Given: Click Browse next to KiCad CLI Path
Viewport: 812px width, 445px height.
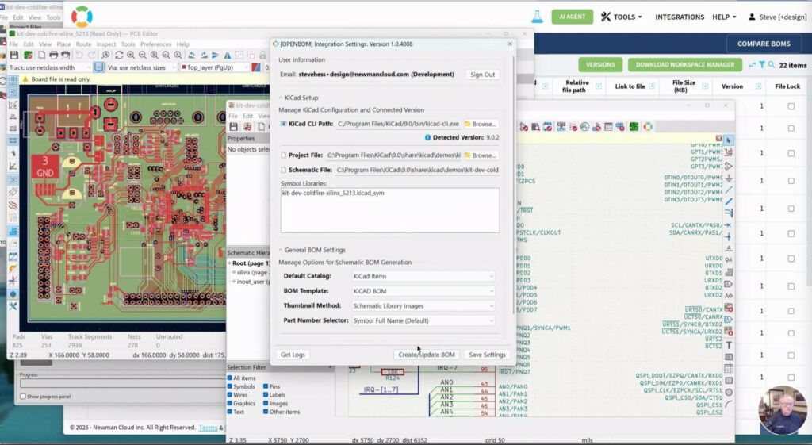Looking at the screenshot, I should point(480,125).
